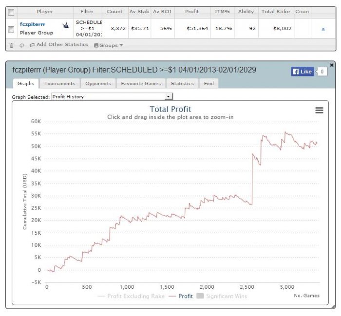Open the Favourite Games tab
The height and width of the screenshot is (316, 341).
pos(141,83)
